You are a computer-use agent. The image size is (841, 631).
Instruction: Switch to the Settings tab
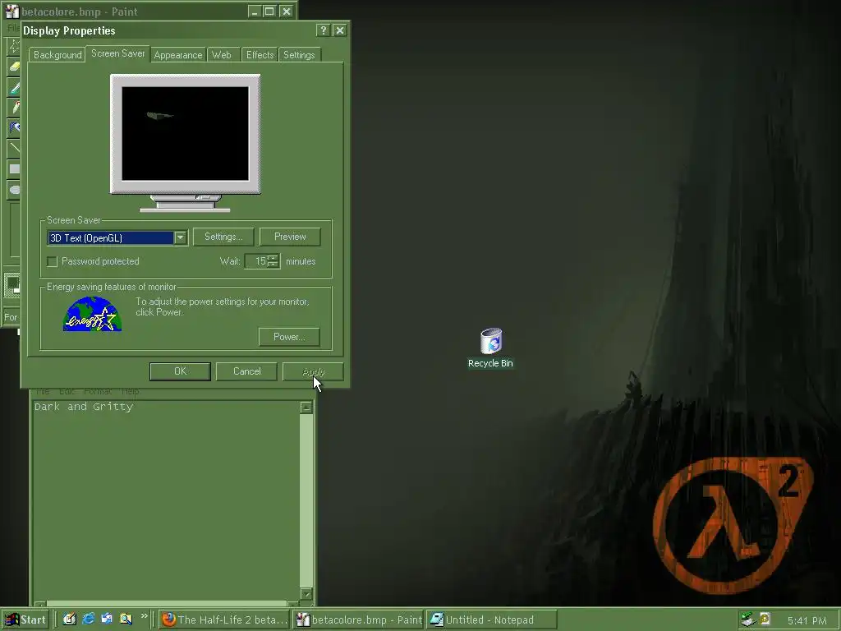tap(299, 55)
